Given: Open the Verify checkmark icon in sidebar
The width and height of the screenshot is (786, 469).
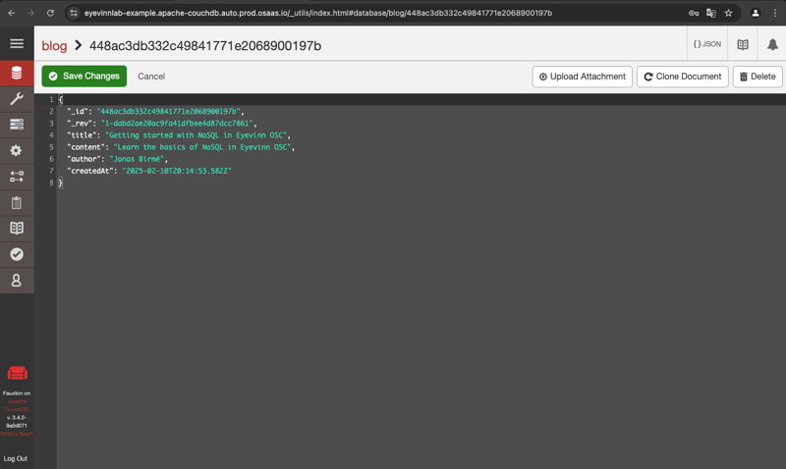Looking at the screenshot, I should (17, 254).
